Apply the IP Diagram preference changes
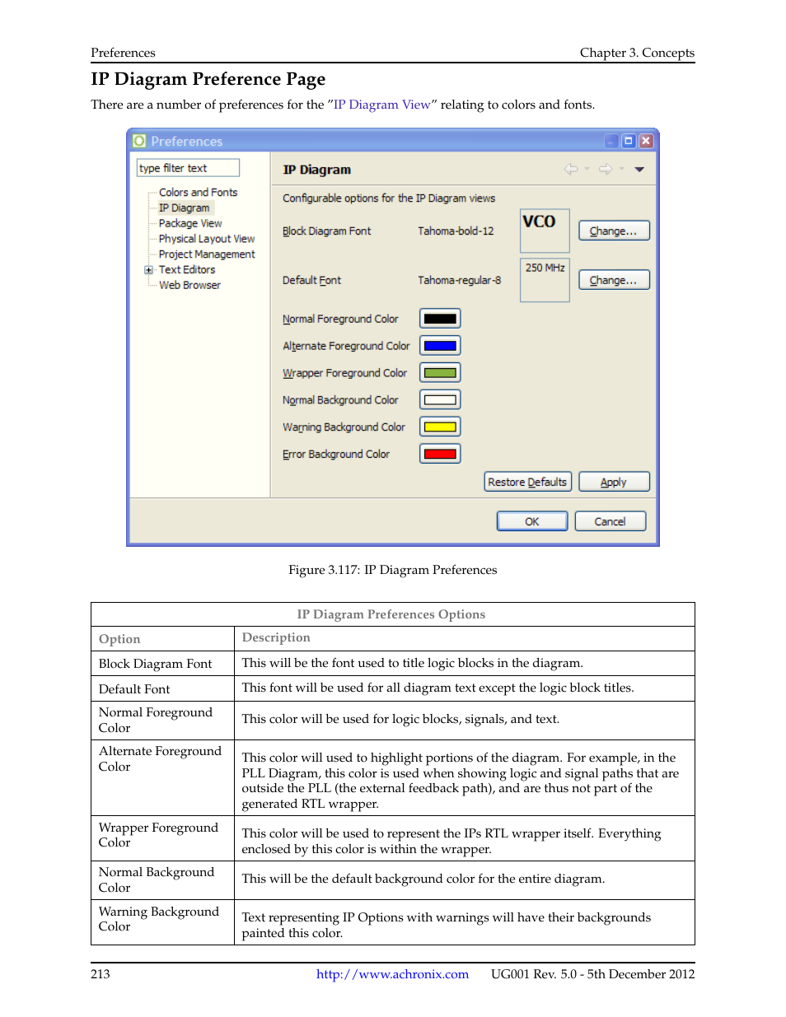Image resolution: width=786 pixels, height=1017 pixels. [613, 481]
